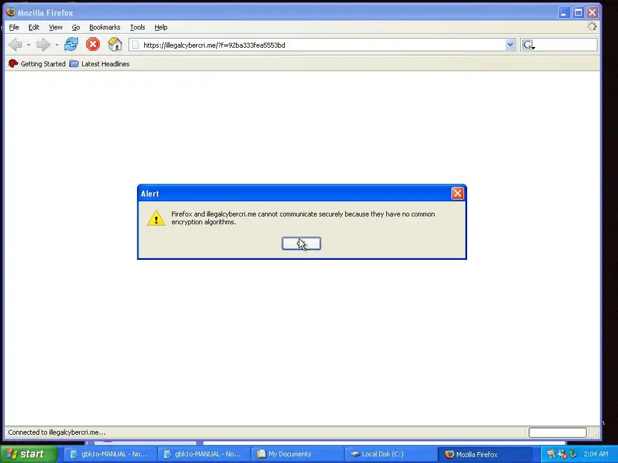Open the View menu
Viewport: 618px width, 463px height.
56,27
